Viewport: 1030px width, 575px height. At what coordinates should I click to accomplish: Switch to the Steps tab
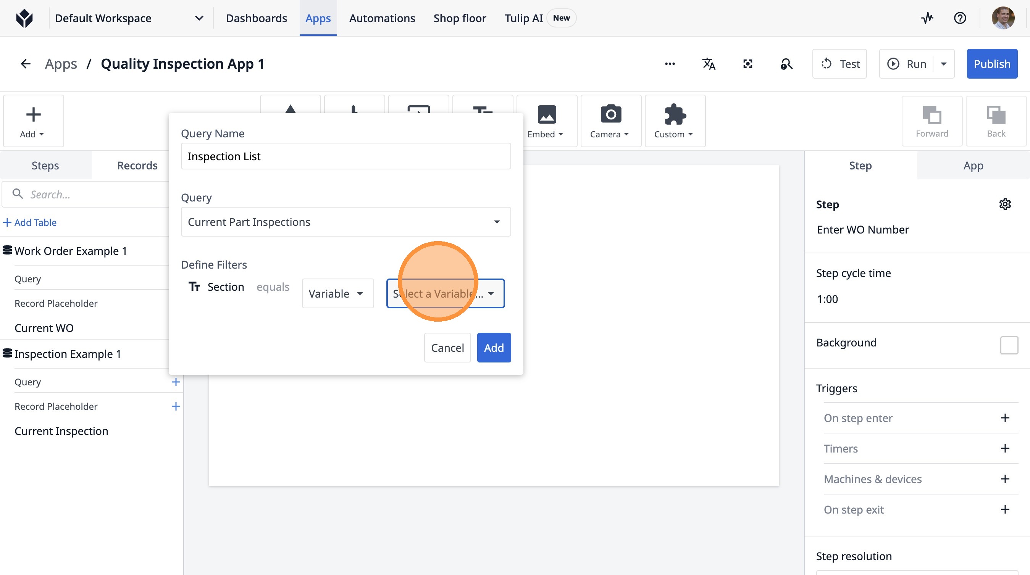click(45, 166)
